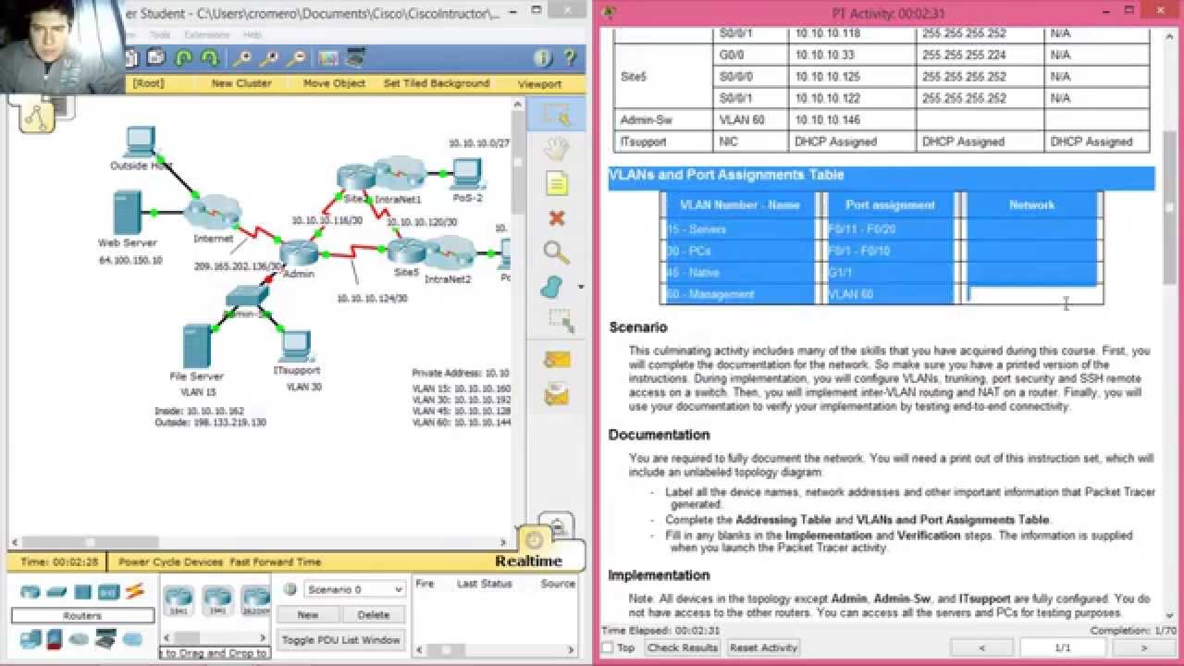Click Move Object in the logical bar
1184x666 pixels.
(334, 83)
